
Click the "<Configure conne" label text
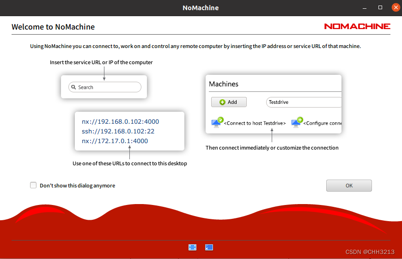point(323,123)
